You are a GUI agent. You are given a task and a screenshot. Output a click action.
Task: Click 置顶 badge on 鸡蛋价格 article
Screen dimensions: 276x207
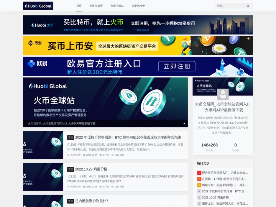click(71, 169)
